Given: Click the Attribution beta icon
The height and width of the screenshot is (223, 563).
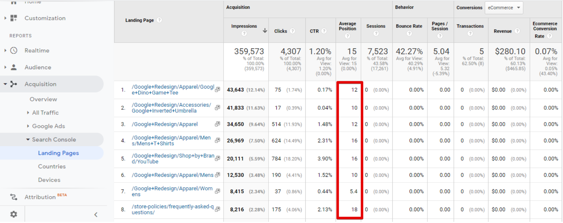Looking at the screenshot, I should pyautogui.click(x=14, y=197).
